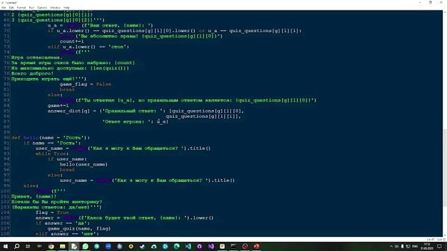This screenshot has height=251, width=447.
Task: Open the Format menu
Action: [22, 8]
